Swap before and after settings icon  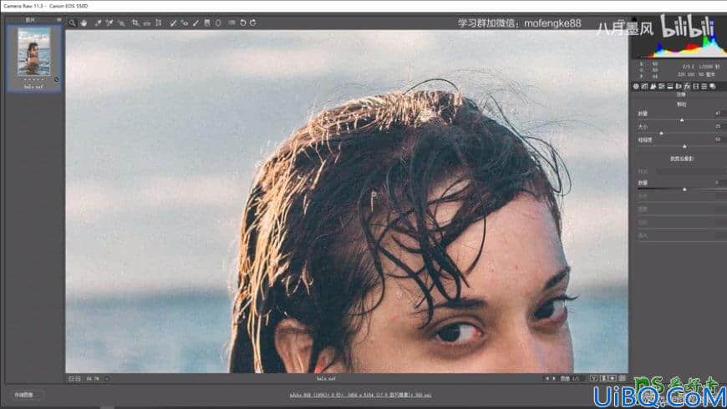[x=603, y=378]
